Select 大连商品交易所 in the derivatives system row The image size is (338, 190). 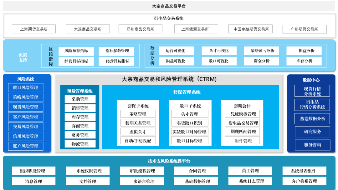point(88,29)
